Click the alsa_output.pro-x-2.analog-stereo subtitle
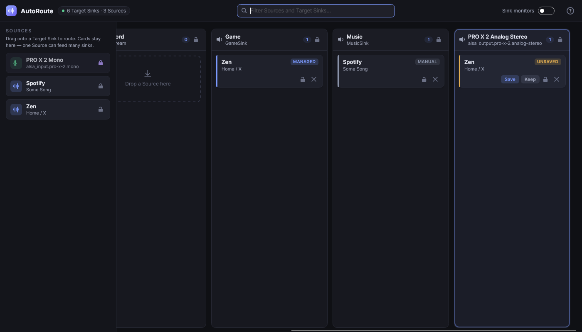This screenshot has height=332, width=582. (505, 43)
